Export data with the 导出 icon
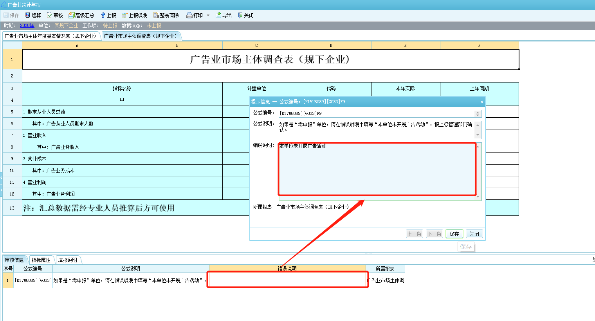The height and width of the screenshot is (321, 595). (x=218, y=15)
